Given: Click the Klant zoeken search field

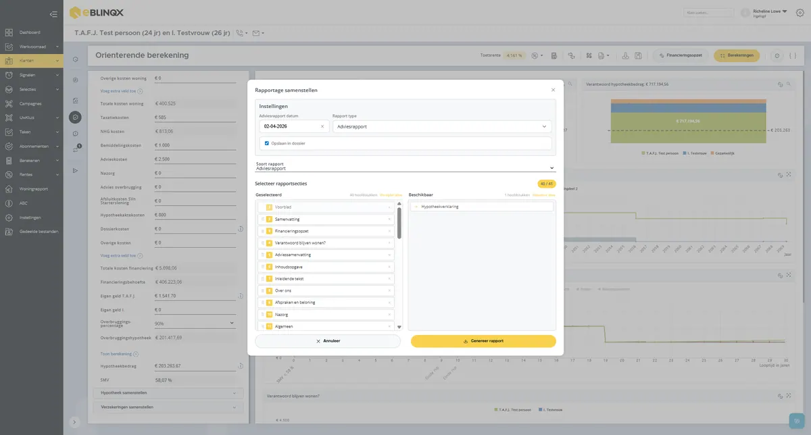Looking at the screenshot, I should coord(709,12).
